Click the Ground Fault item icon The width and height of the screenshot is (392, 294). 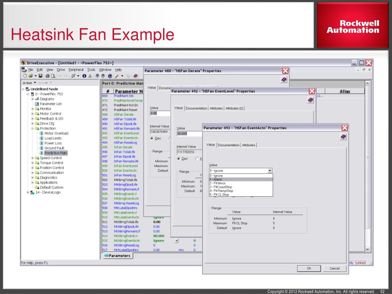pos(41,148)
